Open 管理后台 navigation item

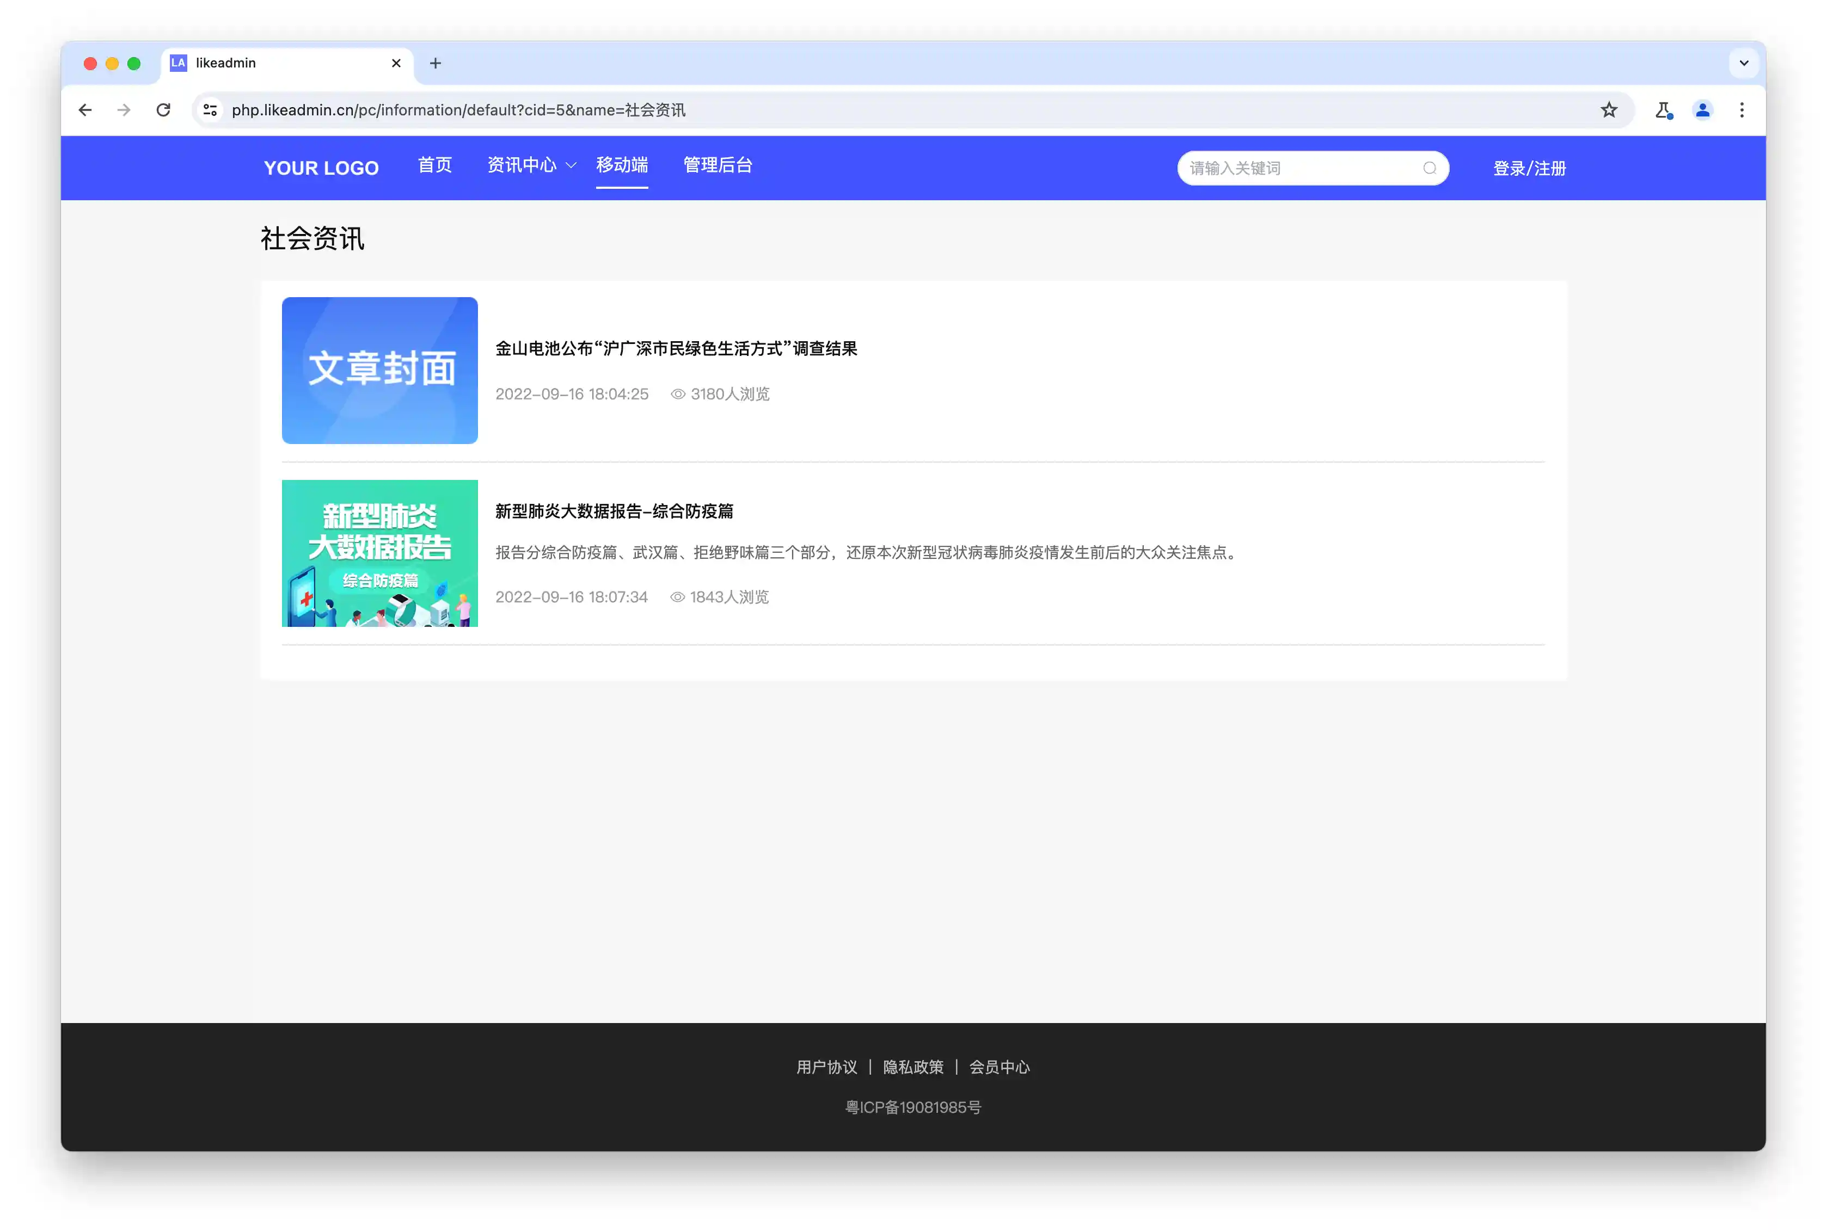tap(718, 165)
